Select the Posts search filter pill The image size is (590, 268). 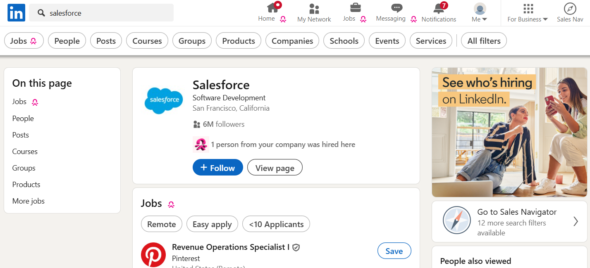(106, 41)
